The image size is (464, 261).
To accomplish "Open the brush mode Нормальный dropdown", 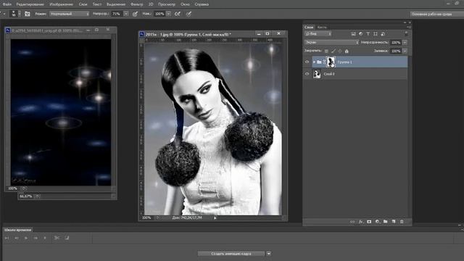I will (x=70, y=14).
